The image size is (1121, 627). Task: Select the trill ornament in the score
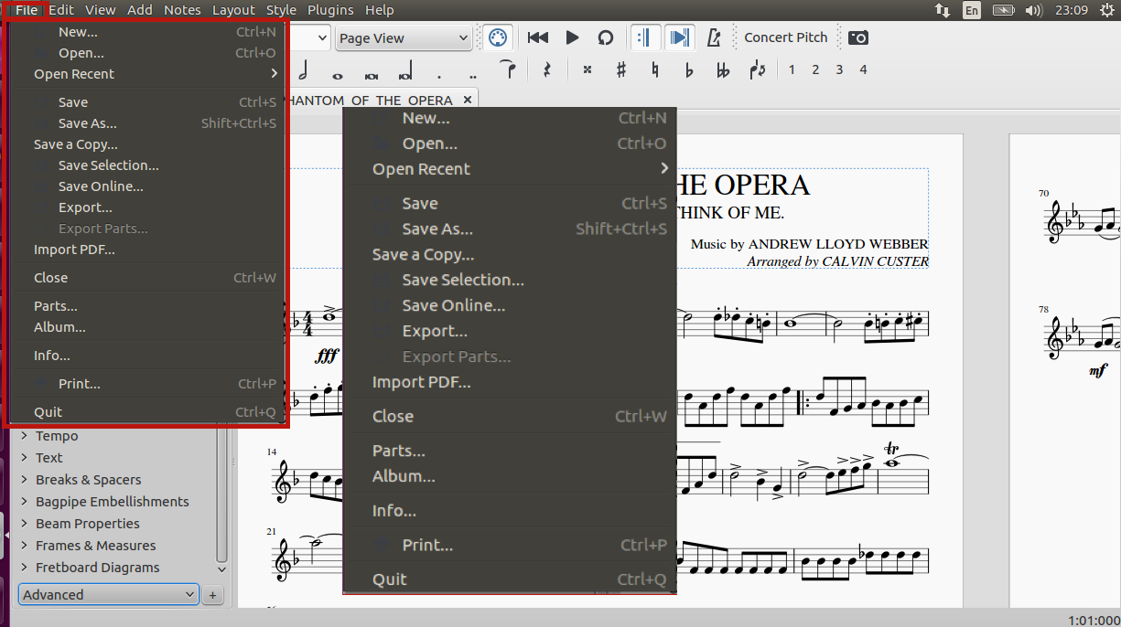click(x=892, y=448)
